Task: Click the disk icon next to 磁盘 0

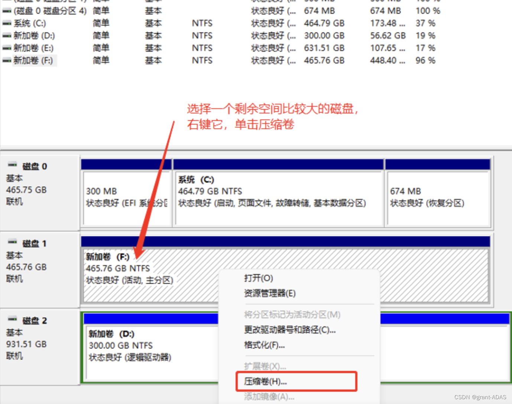Action: click(13, 164)
